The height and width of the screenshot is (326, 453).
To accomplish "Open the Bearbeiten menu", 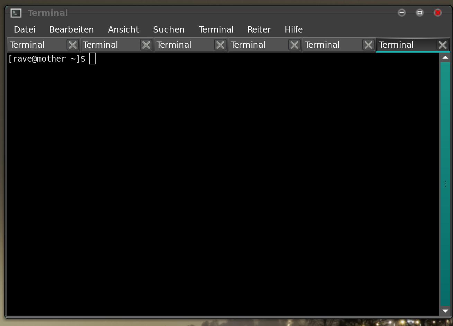I will click(x=71, y=29).
